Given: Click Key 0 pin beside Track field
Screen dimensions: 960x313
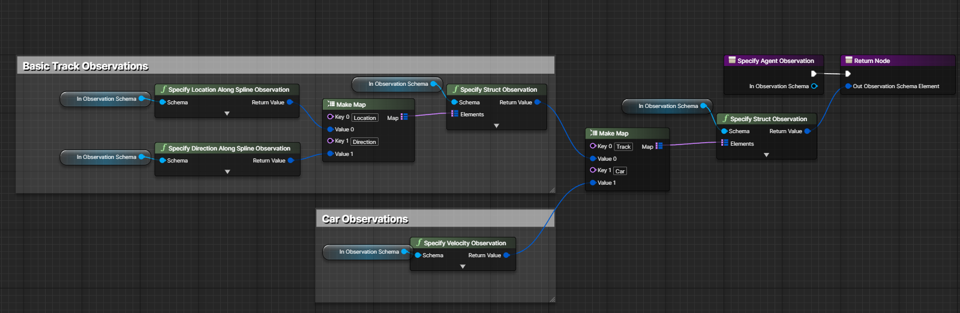Looking at the screenshot, I should point(593,146).
